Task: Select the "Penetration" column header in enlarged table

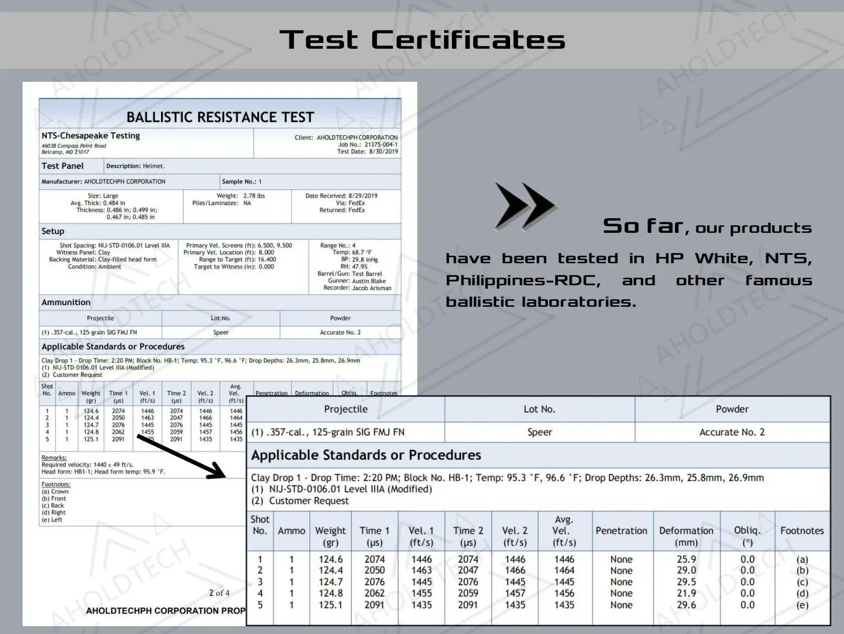Action: (621, 531)
